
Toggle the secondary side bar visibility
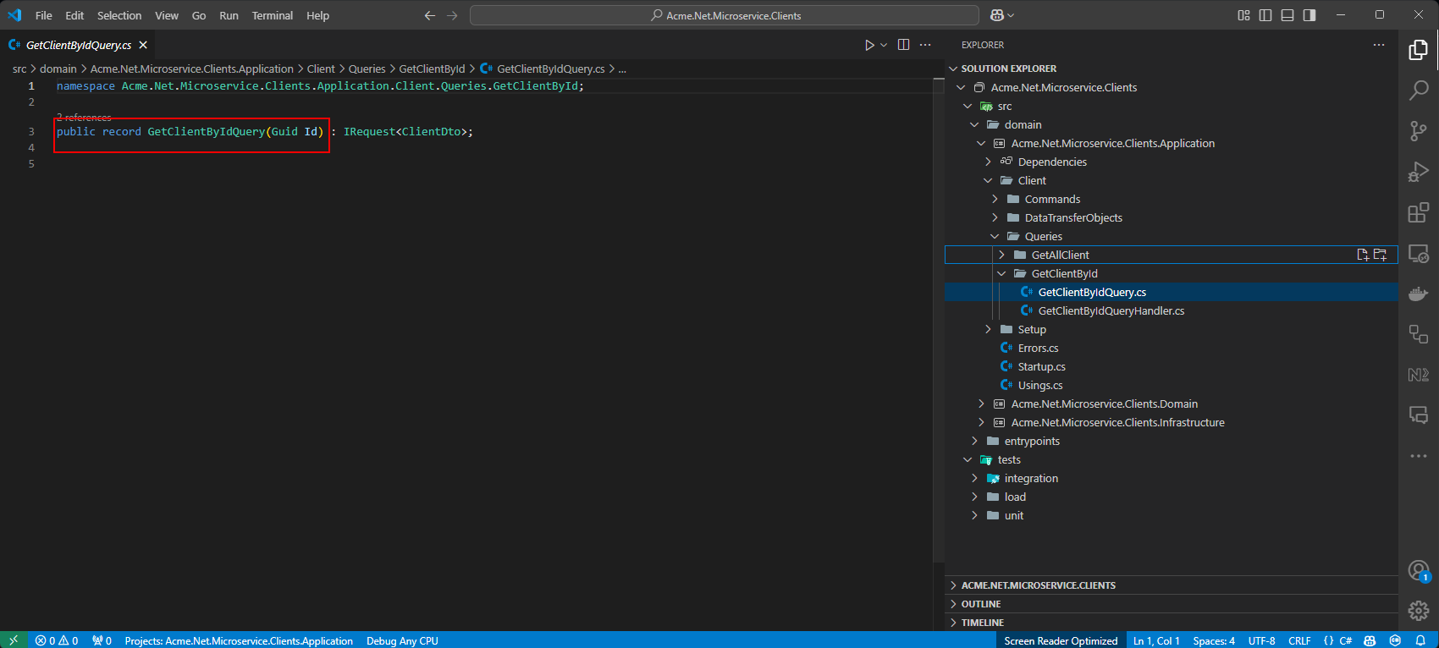click(x=1309, y=15)
